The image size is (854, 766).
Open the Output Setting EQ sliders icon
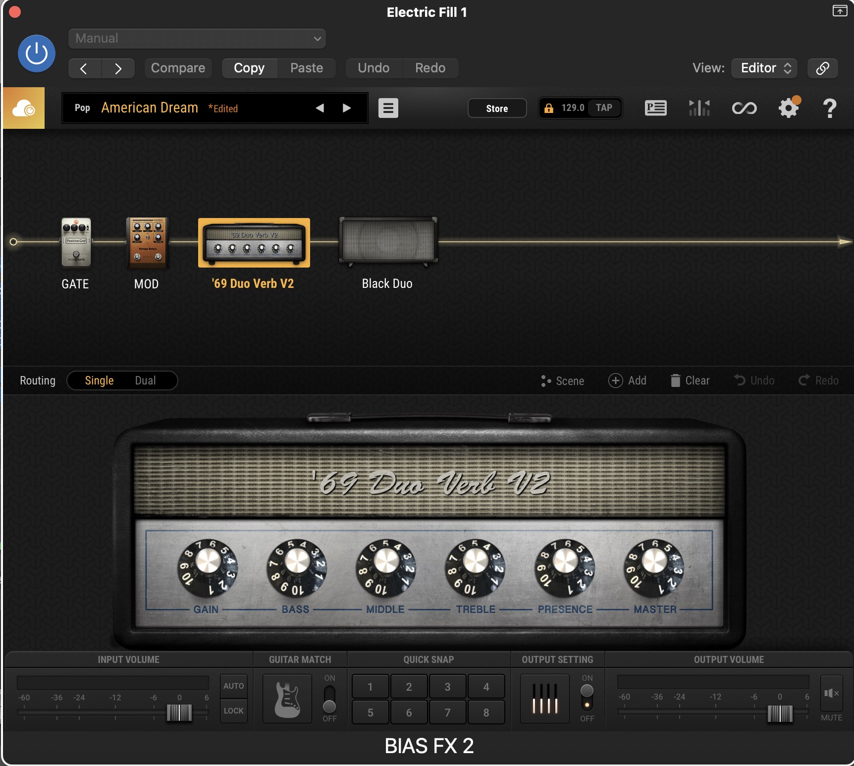tap(545, 699)
